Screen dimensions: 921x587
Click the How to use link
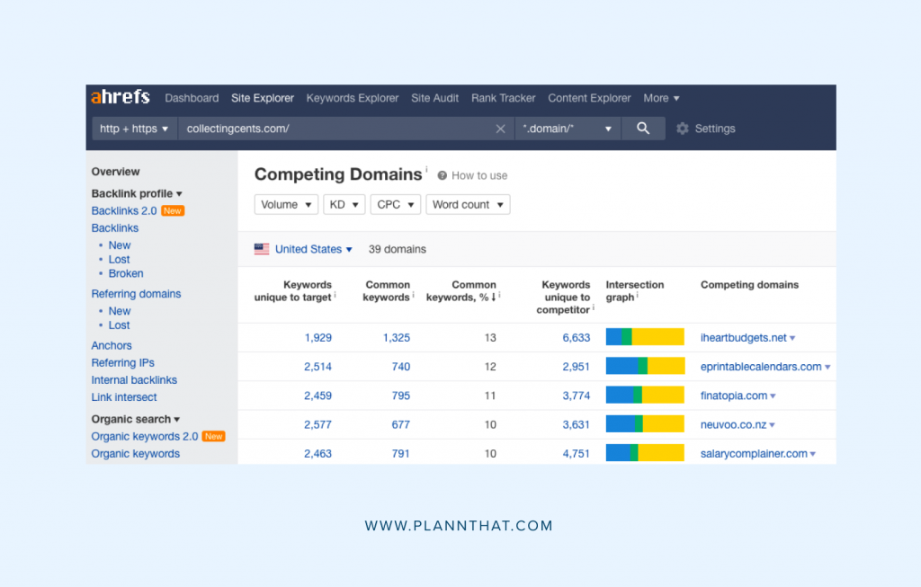tap(479, 175)
